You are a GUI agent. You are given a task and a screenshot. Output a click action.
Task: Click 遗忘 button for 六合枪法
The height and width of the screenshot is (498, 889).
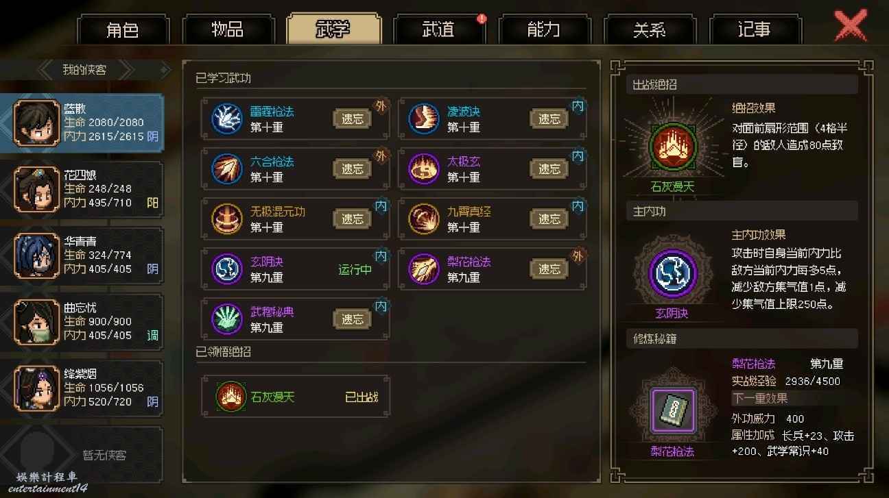352,169
